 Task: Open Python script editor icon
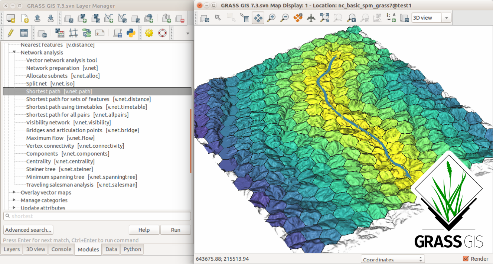coord(131,33)
